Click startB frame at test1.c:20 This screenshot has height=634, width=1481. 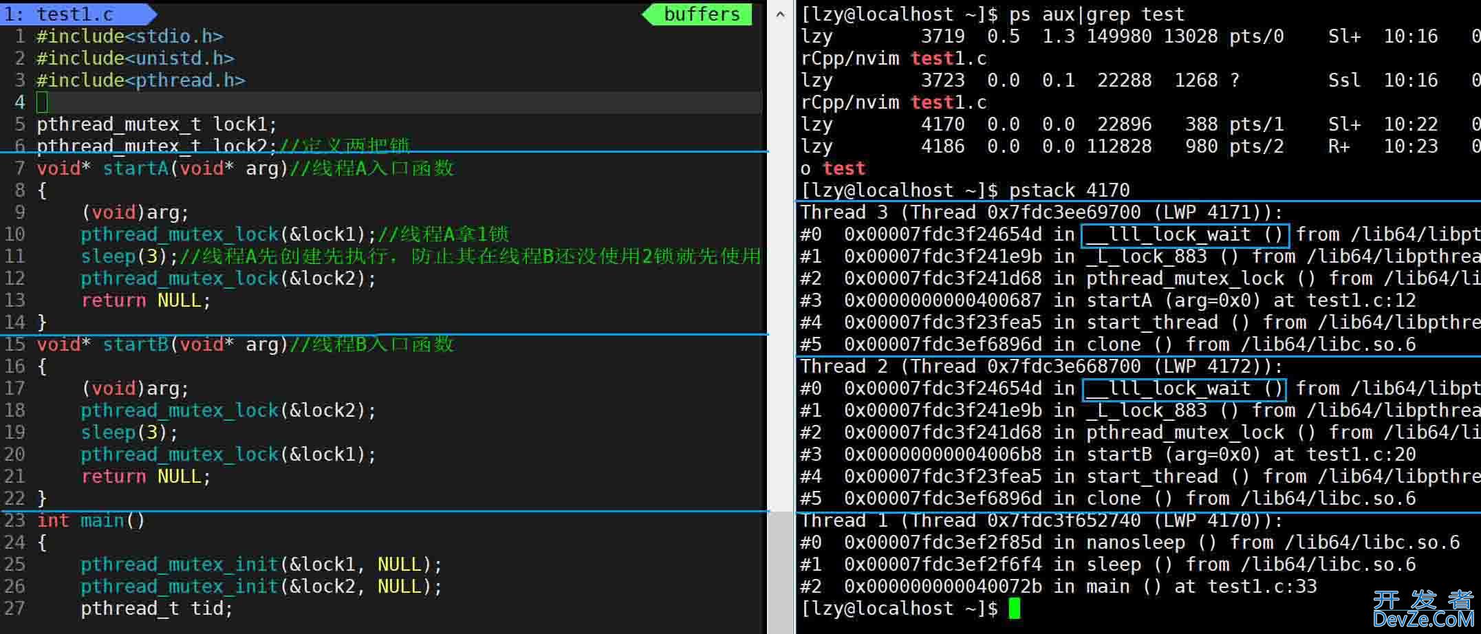click(1108, 455)
